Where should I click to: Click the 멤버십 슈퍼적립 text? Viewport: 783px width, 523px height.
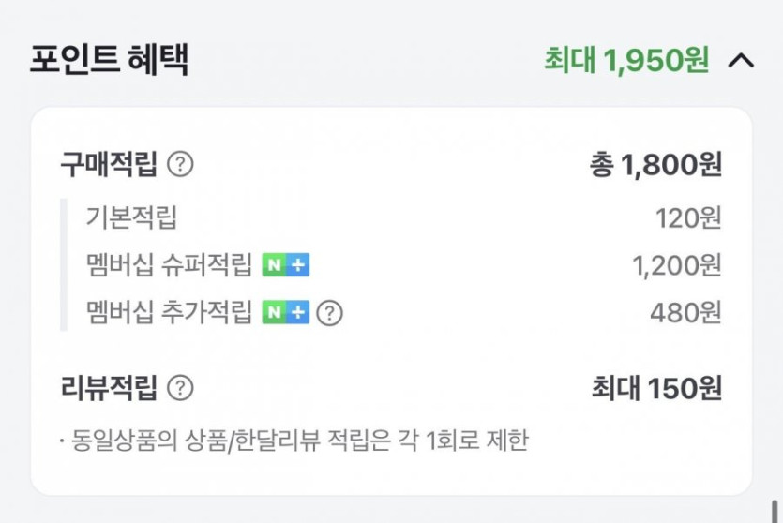169,265
